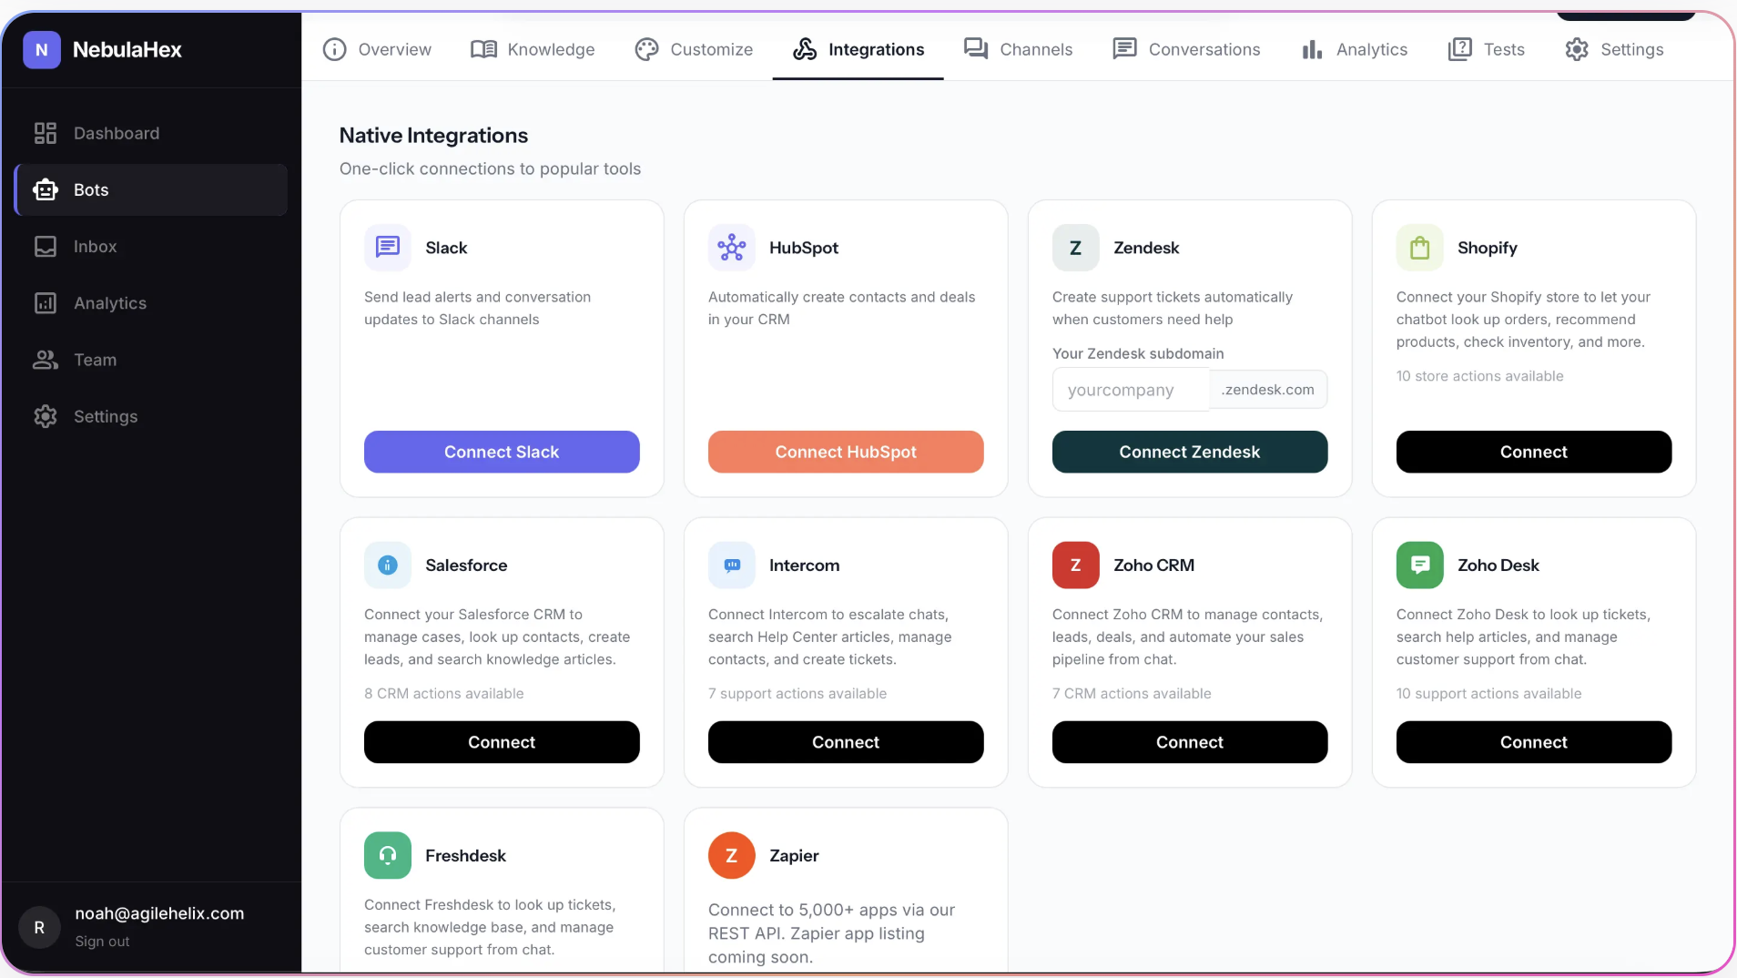Click the HubSpot hub icon
The height and width of the screenshot is (978, 1737).
pos(732,248)
